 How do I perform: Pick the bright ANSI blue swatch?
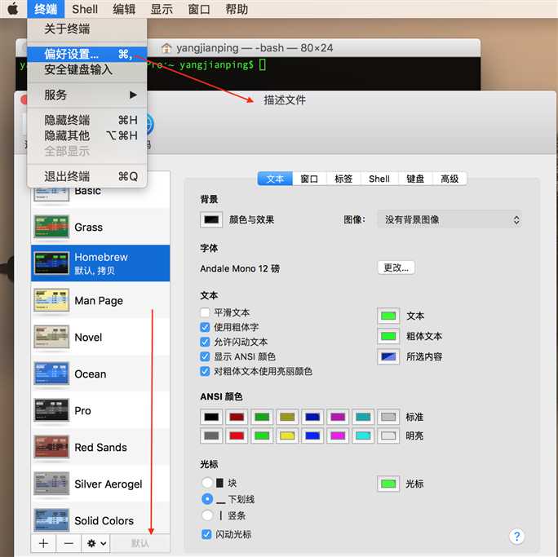[312, 435]
